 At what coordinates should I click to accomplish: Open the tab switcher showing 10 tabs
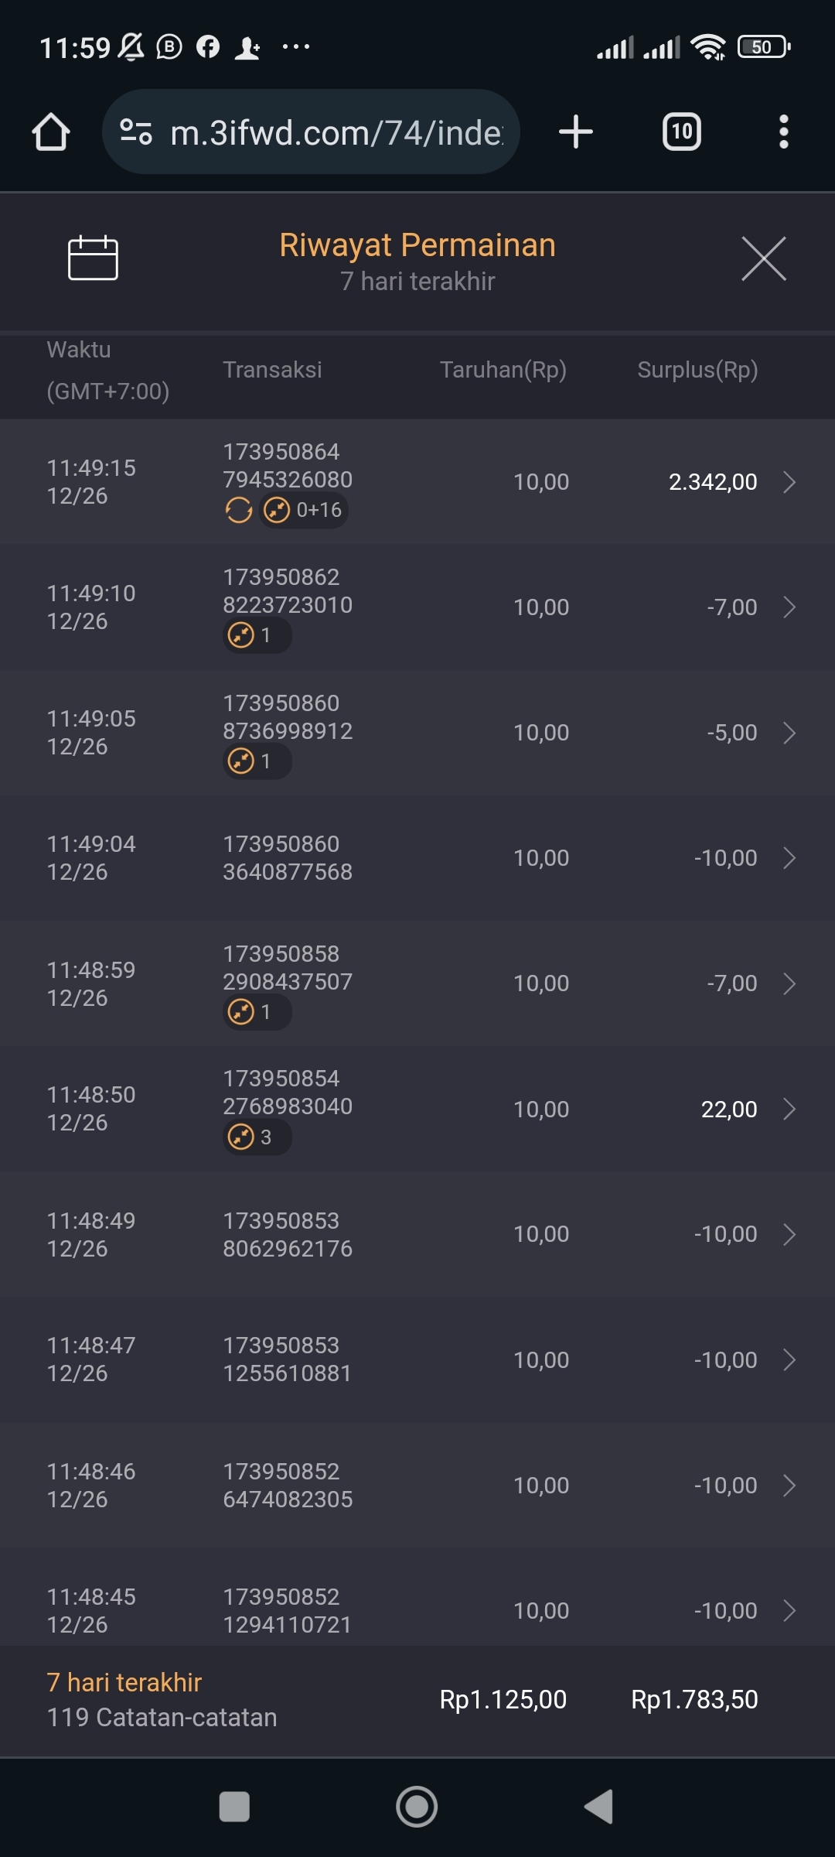[x=681, y=132]
